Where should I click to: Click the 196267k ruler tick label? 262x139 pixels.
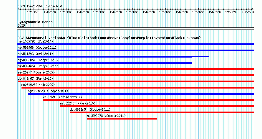pos(33,12)
